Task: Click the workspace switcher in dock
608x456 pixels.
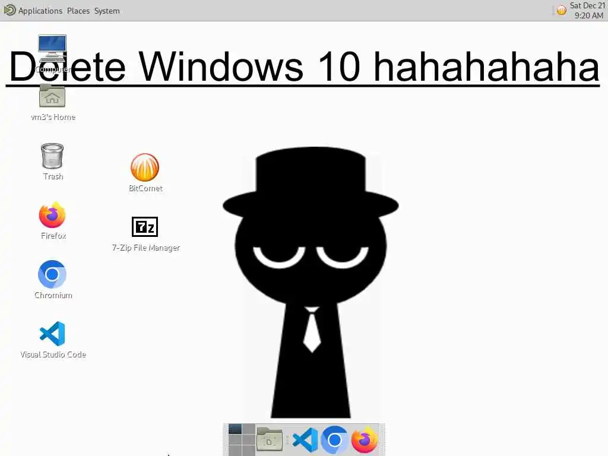Action: tap(241, 440)
